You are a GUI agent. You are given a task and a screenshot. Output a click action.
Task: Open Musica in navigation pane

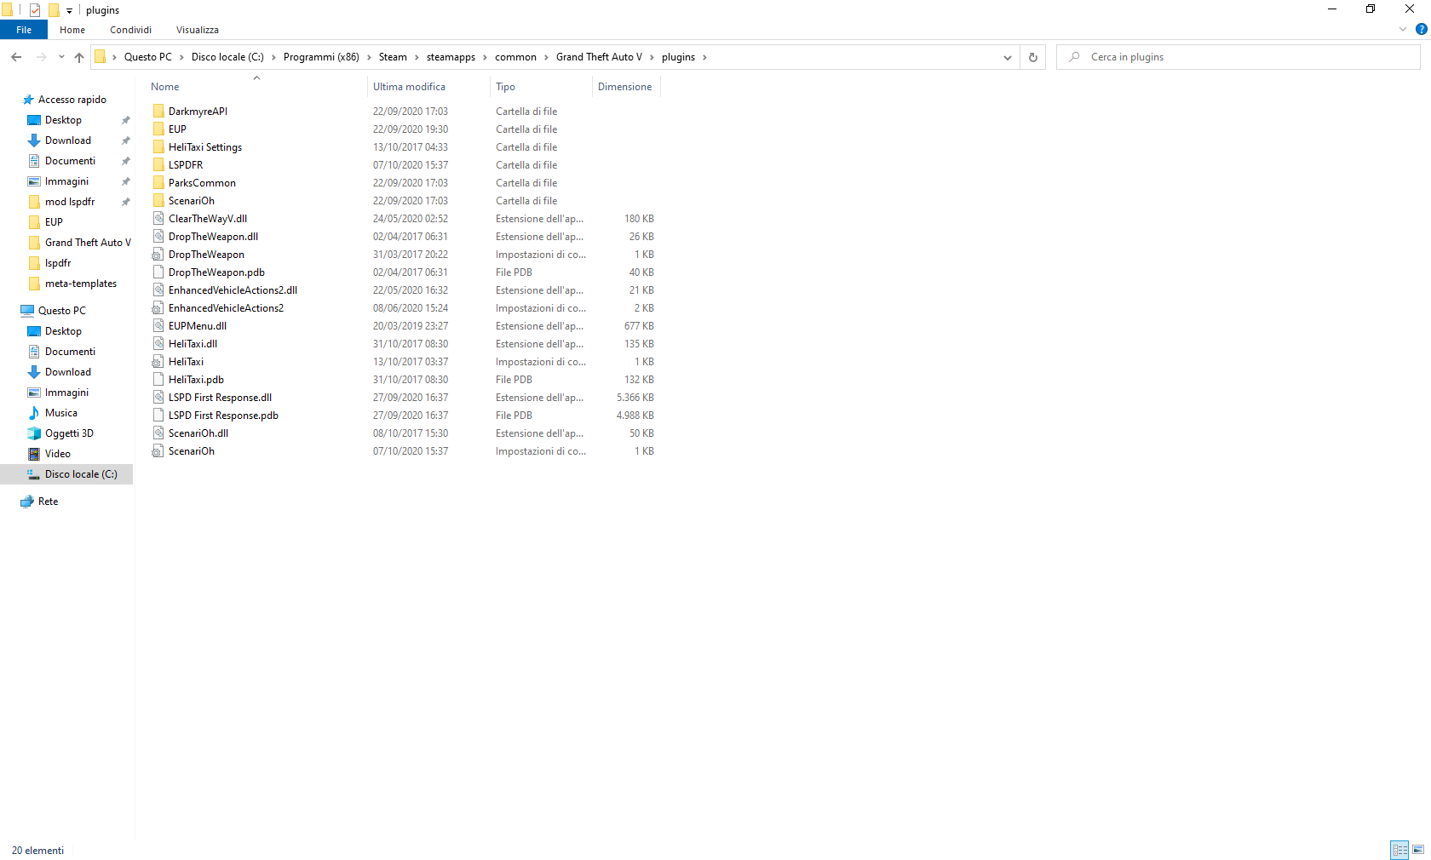click(x=61, y=413)
